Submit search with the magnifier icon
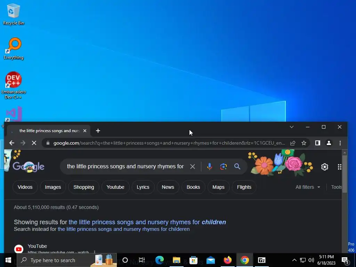The image size is (356, 267). pyautogui.click(x=237, y=167)
